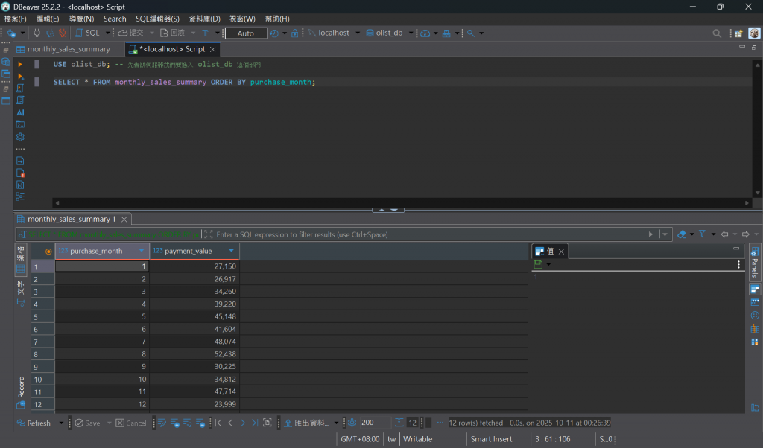
Task: Open the filter history dropdown arrow
Action: point(665,234)
